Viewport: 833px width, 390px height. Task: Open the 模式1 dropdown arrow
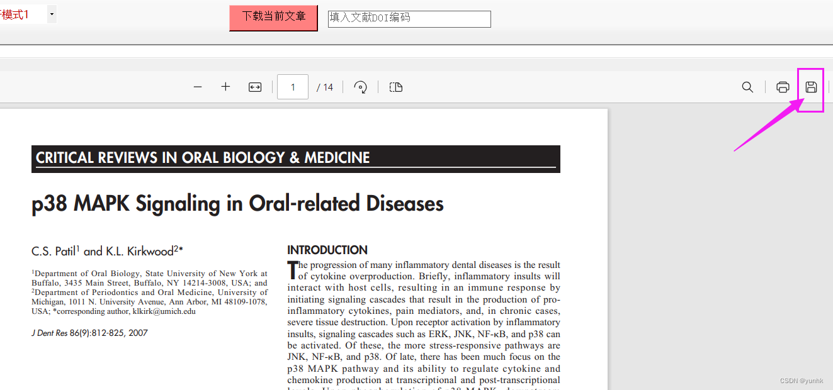tap(52, 14)
